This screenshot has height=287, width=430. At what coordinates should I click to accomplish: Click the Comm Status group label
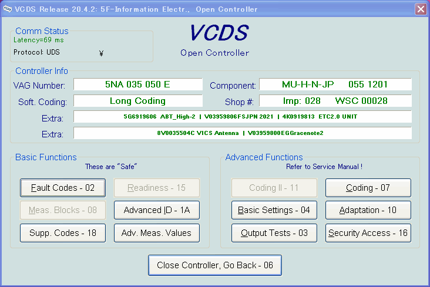pos(42,31)
